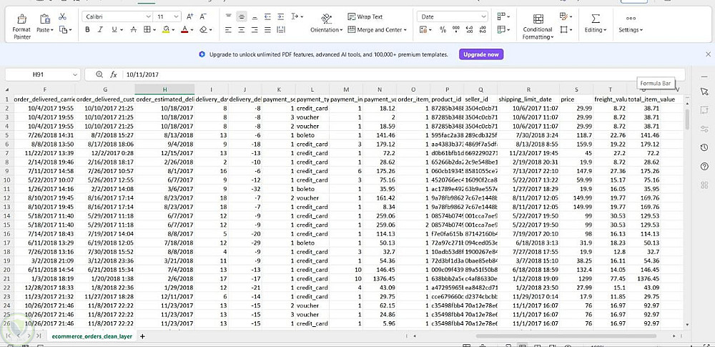Screen dimensions: 715x347
Task: Apply thousands separator number style
Action: click(x=456, y=29)
